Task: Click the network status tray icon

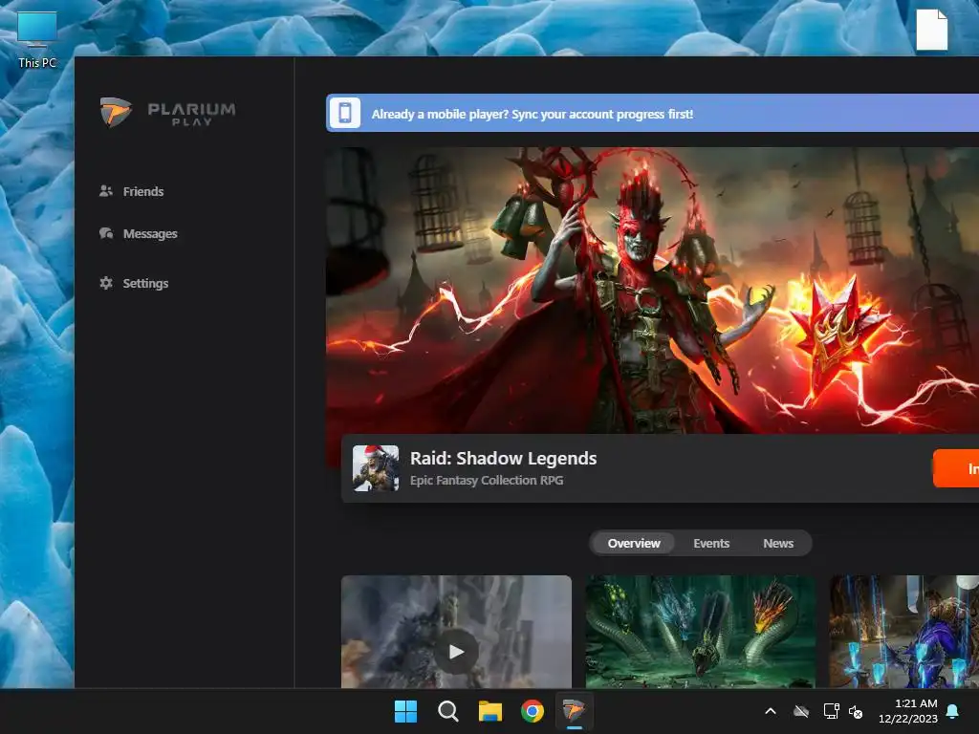Action: pyautogui.click(x=831, y=711)
